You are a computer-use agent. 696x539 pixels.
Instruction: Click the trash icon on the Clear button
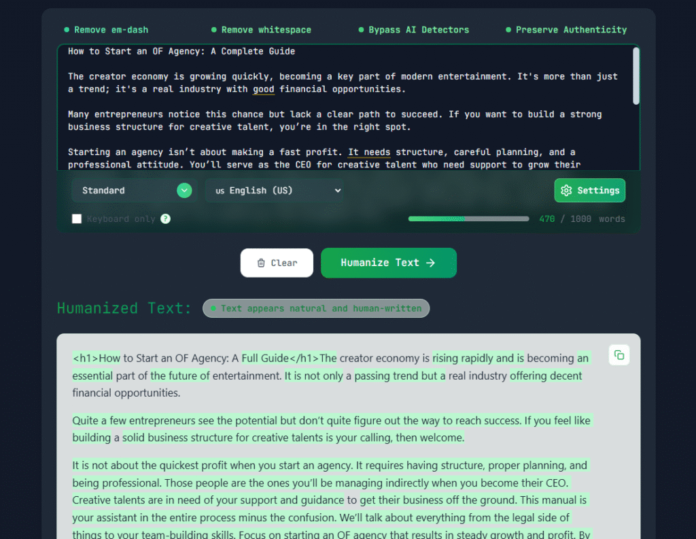261,263
